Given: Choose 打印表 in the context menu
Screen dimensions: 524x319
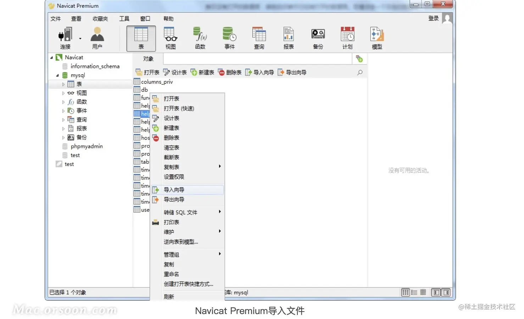Looking at the screenshot, I should [x=187, y=222].
